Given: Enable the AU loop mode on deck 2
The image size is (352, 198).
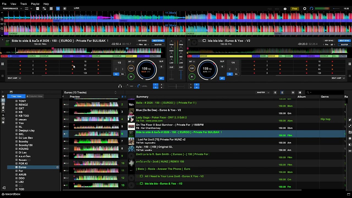Looking at the screenshot, I should point(230,74).
